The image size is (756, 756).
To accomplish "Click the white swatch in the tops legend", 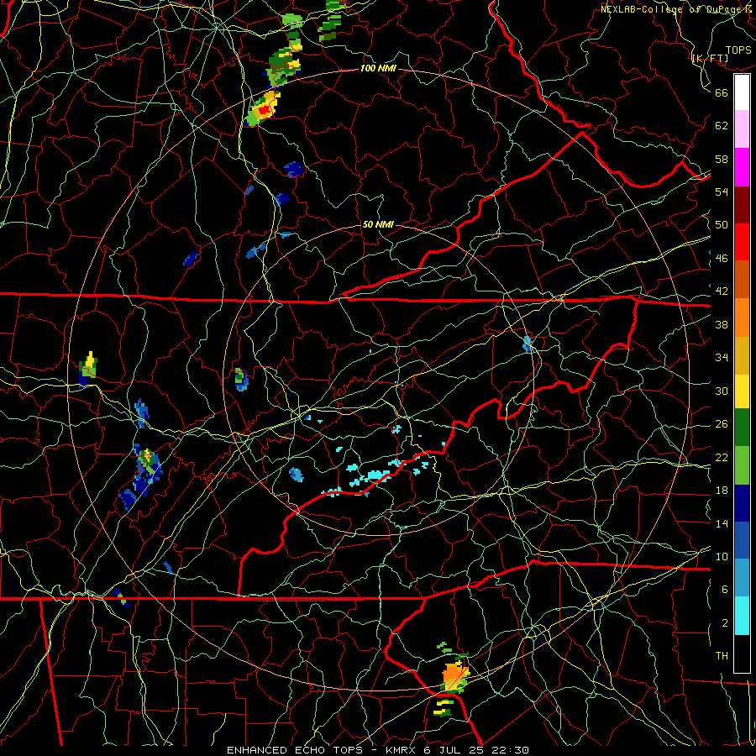I will 742,92.
